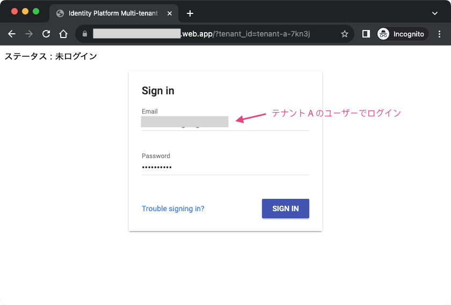This screenshot has width=451, height=305.
Task: Reload the current page
Action: point(46,34)
